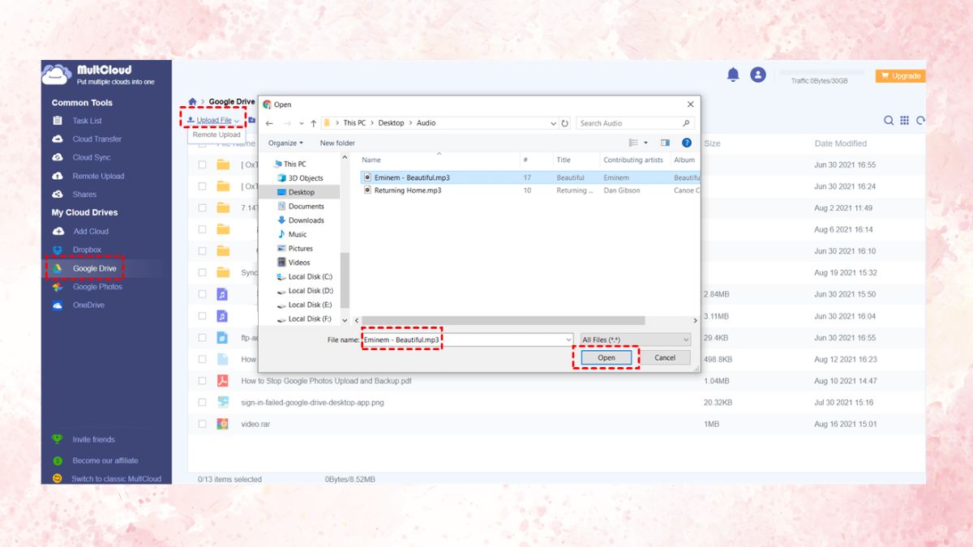This screenshot has width=973, height=547.
Task: Click the search magnifier in MultCloud toolbar
Action: point(889,121)
